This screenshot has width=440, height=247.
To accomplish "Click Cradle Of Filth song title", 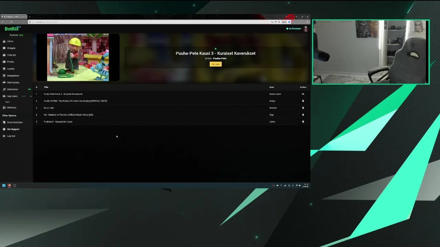I will 75,101.
